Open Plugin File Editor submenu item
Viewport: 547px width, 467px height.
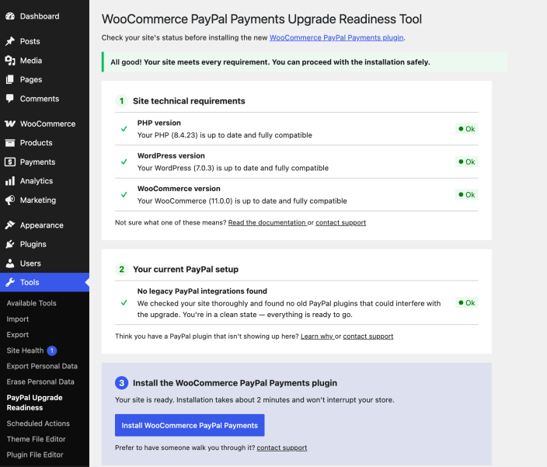35,455
